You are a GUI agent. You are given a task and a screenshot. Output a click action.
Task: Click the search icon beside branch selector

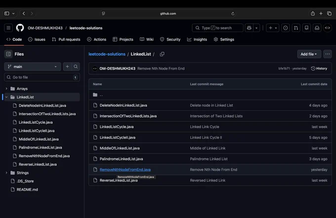pyautogui.click(x=76, y=67)
